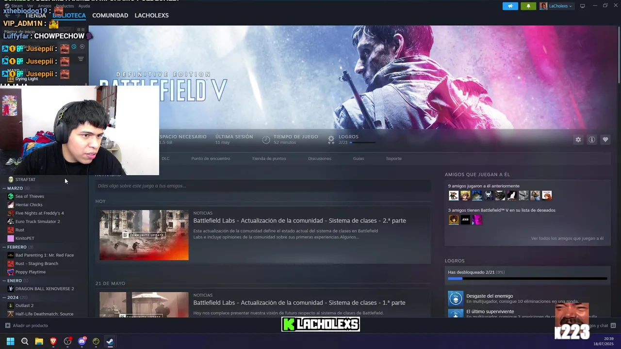Open the Sistema de clases 2.ª parte thumbnail
Image resolution: width=621 pixels, height=349 pixels.
[x=144, y=235]
